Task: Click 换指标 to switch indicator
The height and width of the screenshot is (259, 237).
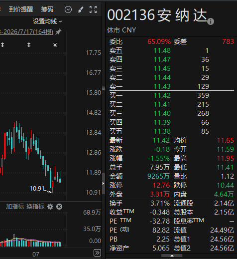Action: (35, 207)
